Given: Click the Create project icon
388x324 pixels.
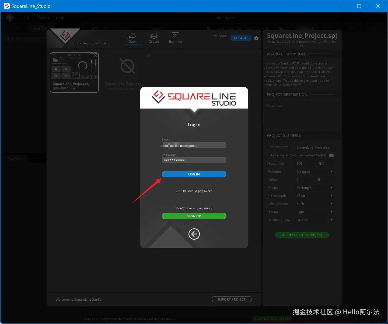Looking at the screenshot, I should pyautogui.click(x=154, y=35).
